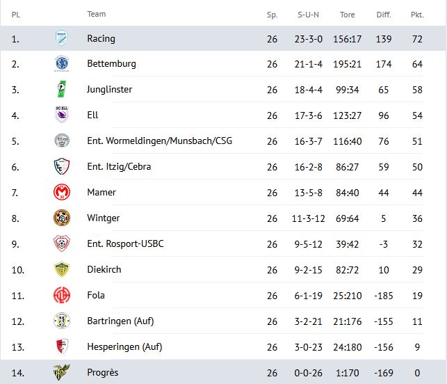Viewport: 447px width, 384px height.
Task: Click the S-U-N column header
Action: point(308,15)
